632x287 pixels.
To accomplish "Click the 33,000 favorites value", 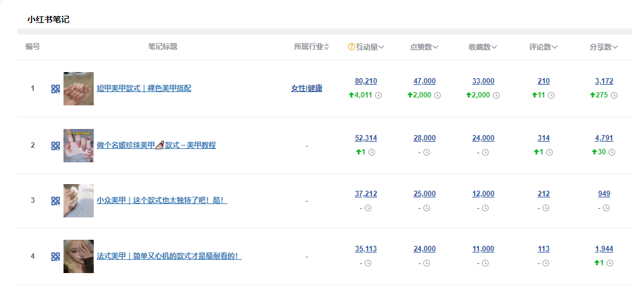I will (x=483, y=81).
